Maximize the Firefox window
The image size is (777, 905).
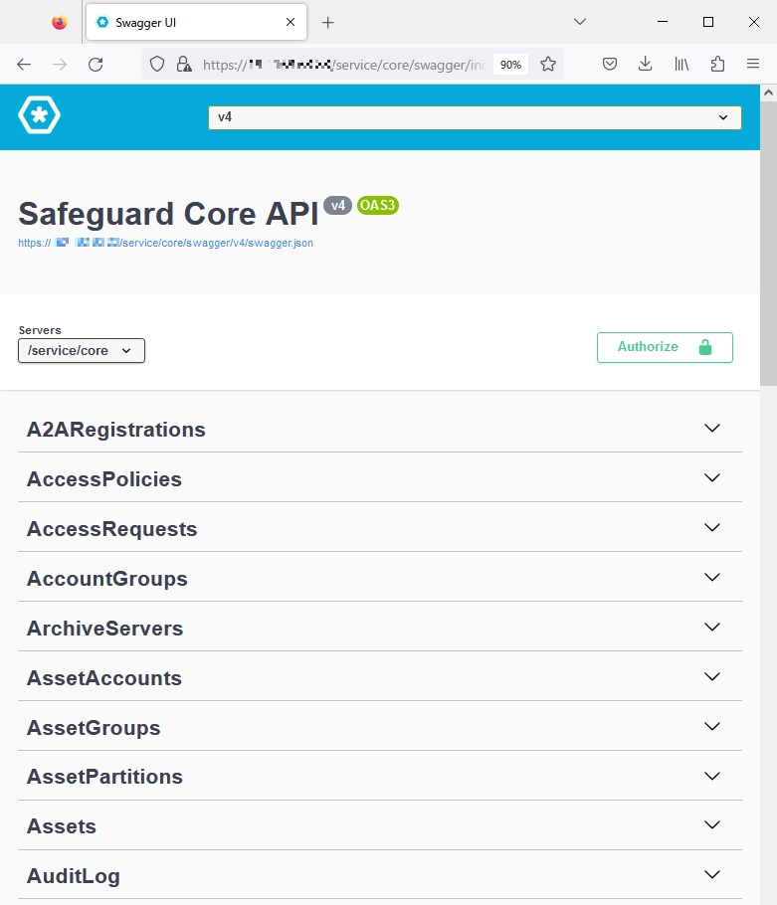[708, 22]
